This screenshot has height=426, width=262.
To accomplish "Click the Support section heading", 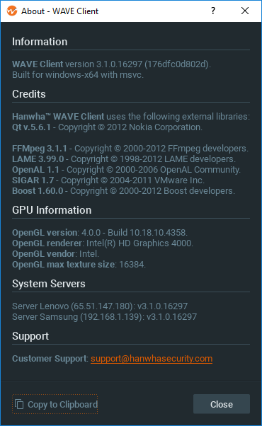I will pyautogui.click(x=30, y=336).
